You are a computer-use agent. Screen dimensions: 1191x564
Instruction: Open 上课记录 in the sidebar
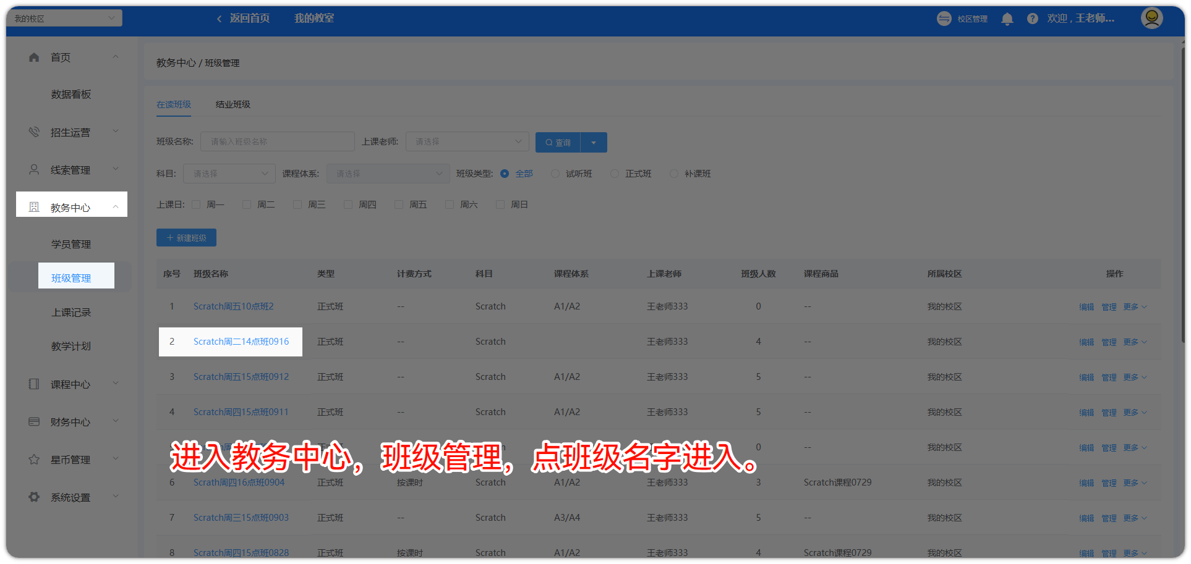click(71, 313)
